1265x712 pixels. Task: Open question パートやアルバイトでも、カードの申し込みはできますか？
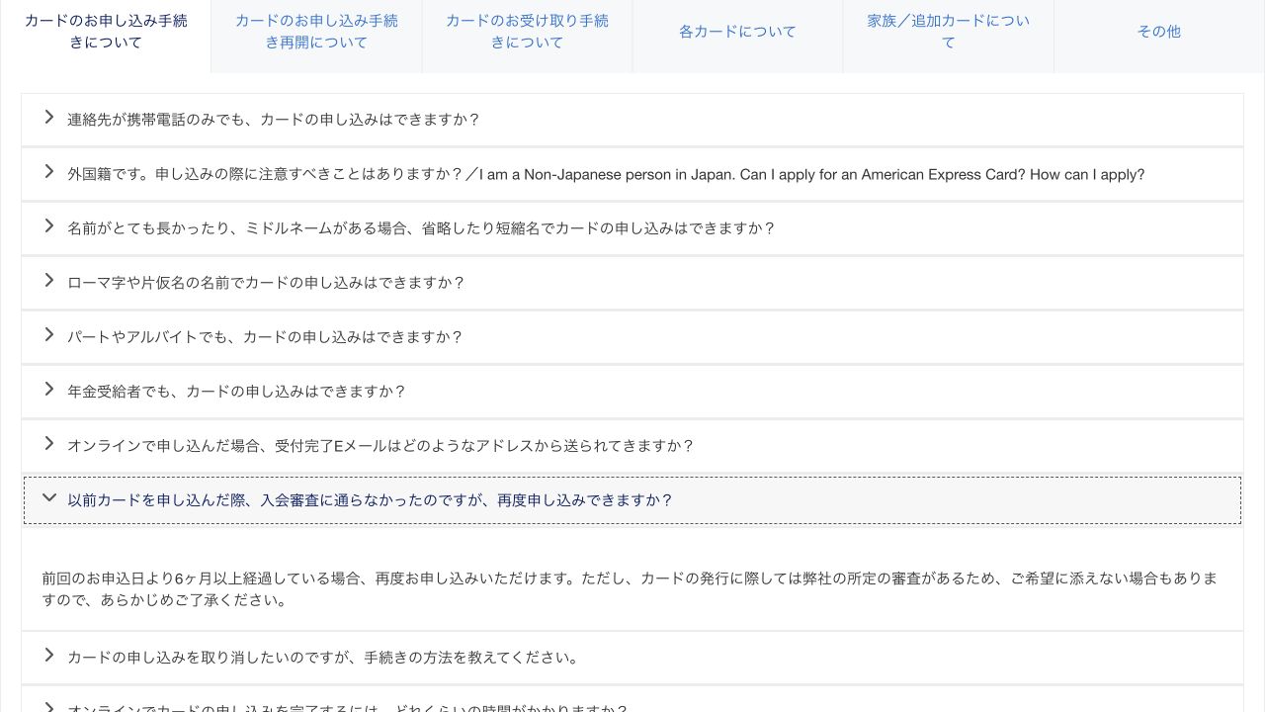pyautogui.click(x=632, y=337)
